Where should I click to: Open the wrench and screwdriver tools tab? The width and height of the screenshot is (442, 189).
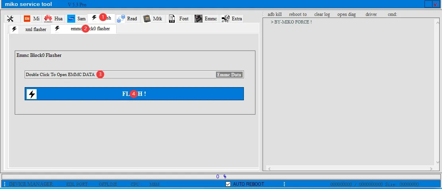[x=11, y=19]
